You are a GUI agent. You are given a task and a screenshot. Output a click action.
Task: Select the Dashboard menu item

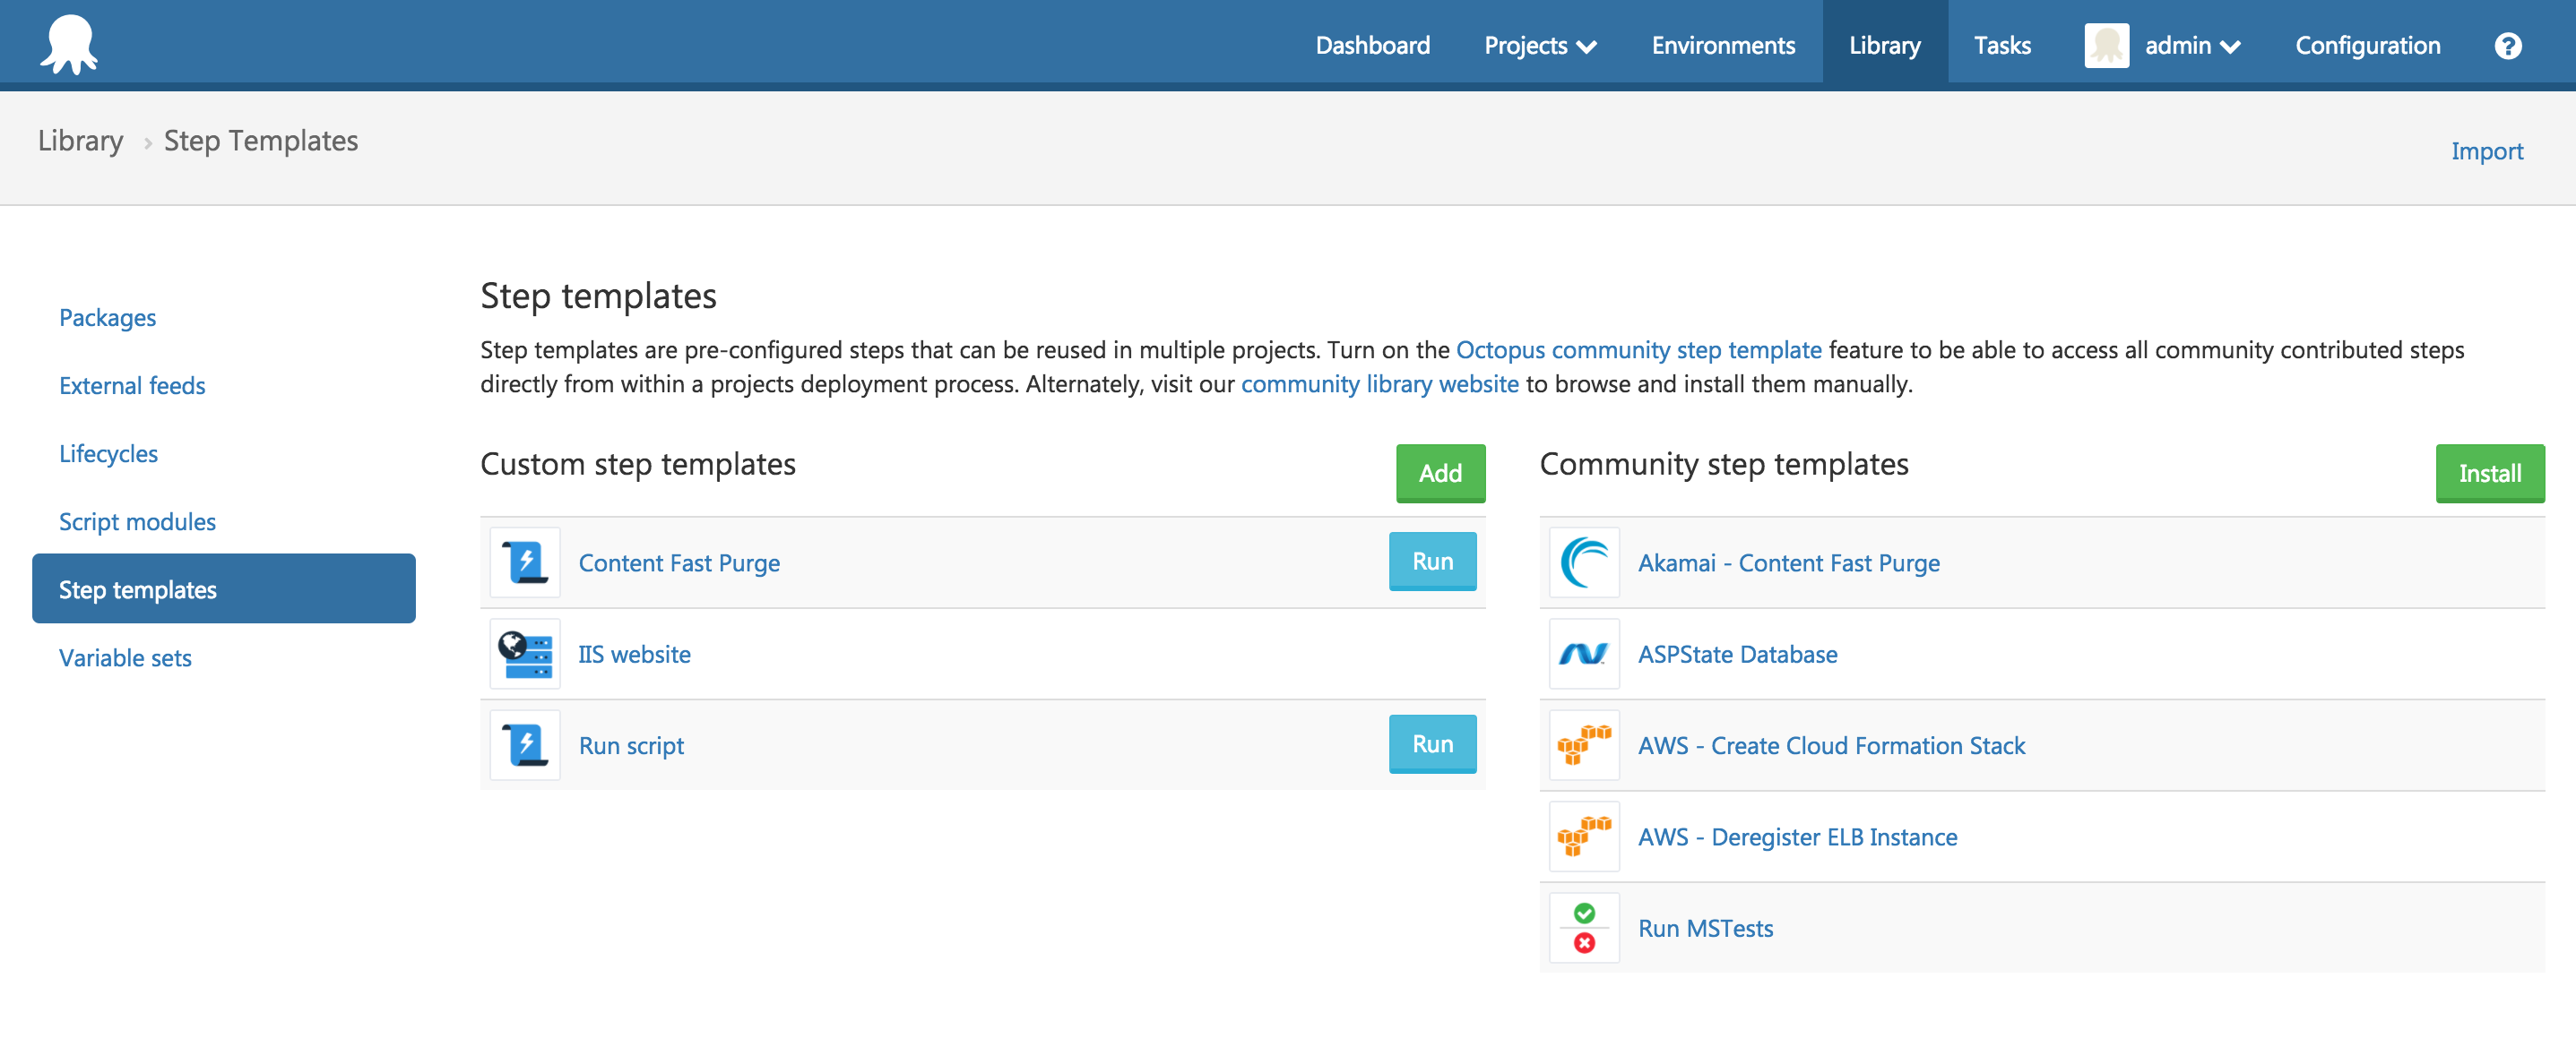point(1373,46)
